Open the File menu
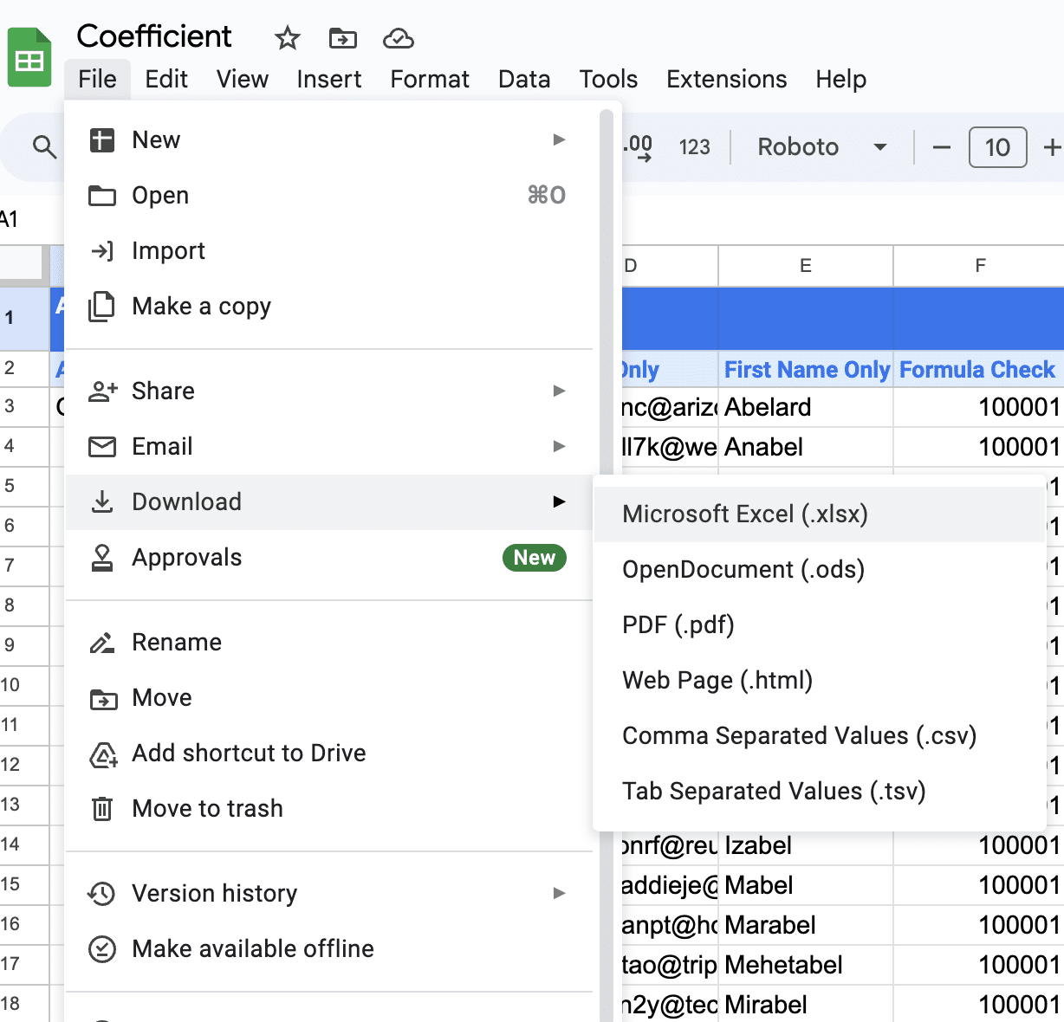This screenshot has width=1064, height=1022. (97, 79)
